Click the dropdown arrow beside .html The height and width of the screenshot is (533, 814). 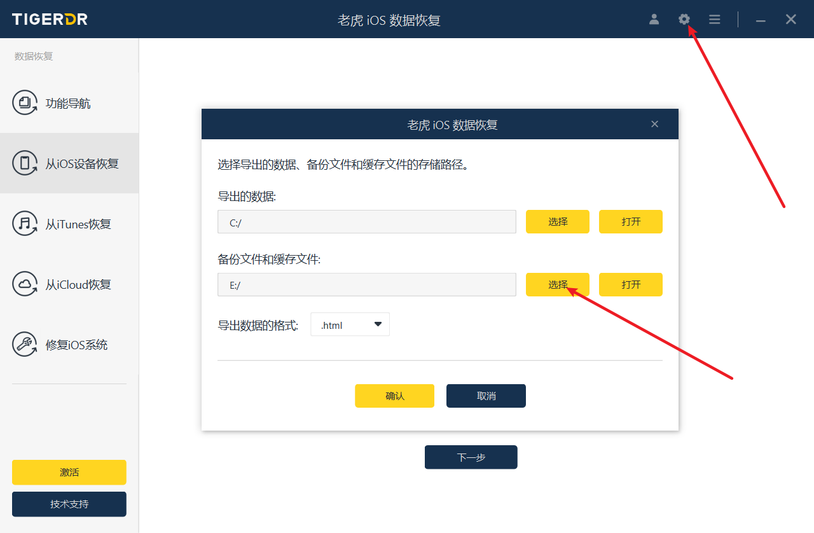click(x=378, y=324)
